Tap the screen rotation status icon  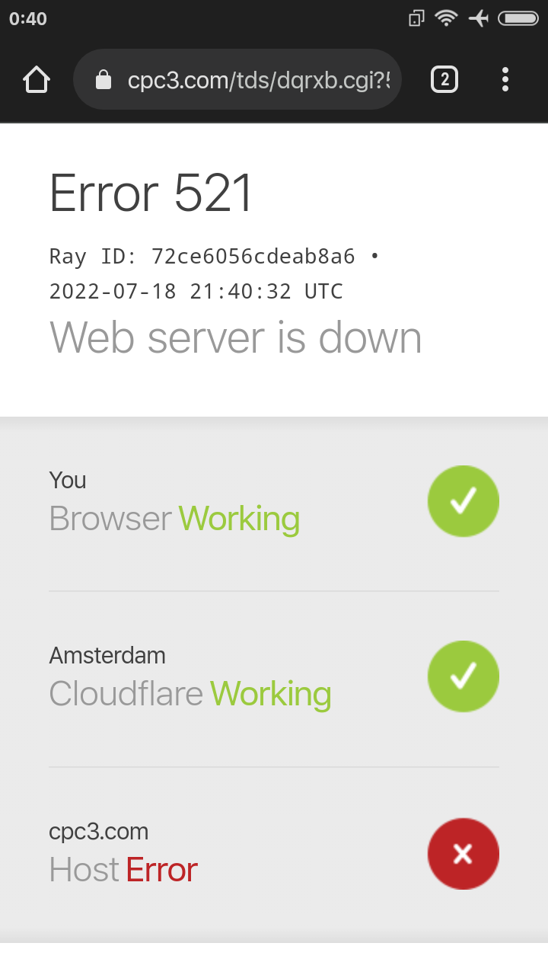(416, 18)
